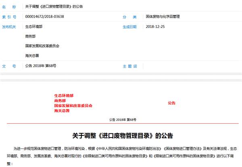
Task: Click the 文号 label
Action: click(9, 66)
